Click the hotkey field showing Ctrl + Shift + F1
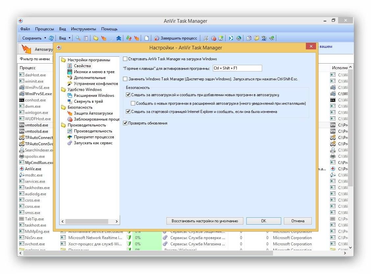 (237, 68)
